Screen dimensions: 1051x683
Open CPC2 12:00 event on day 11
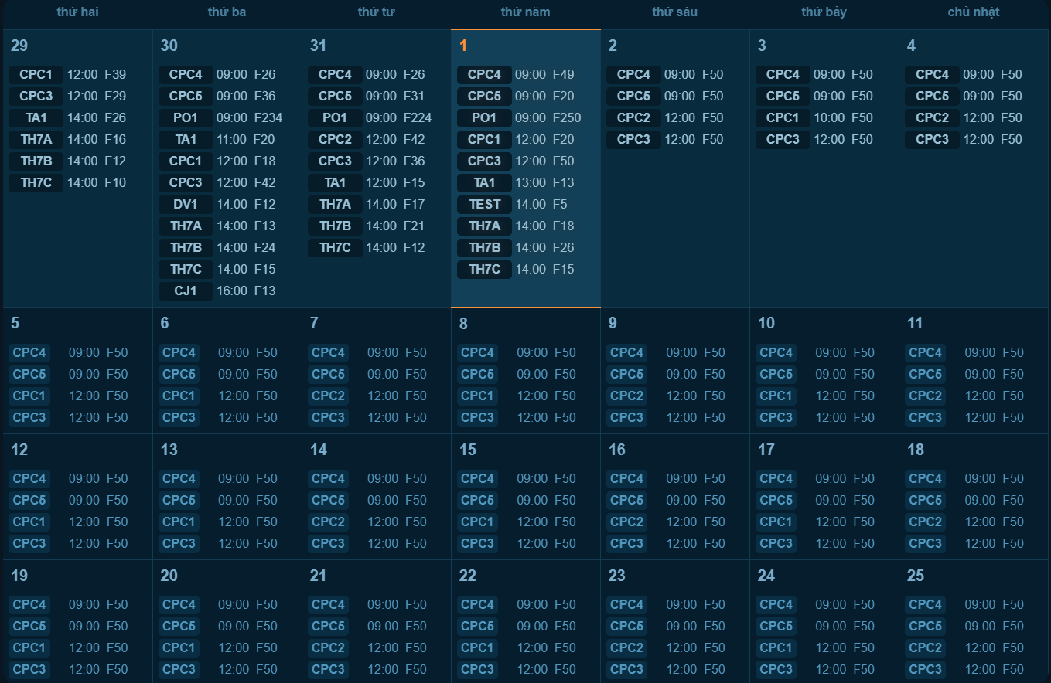[926, 396]
